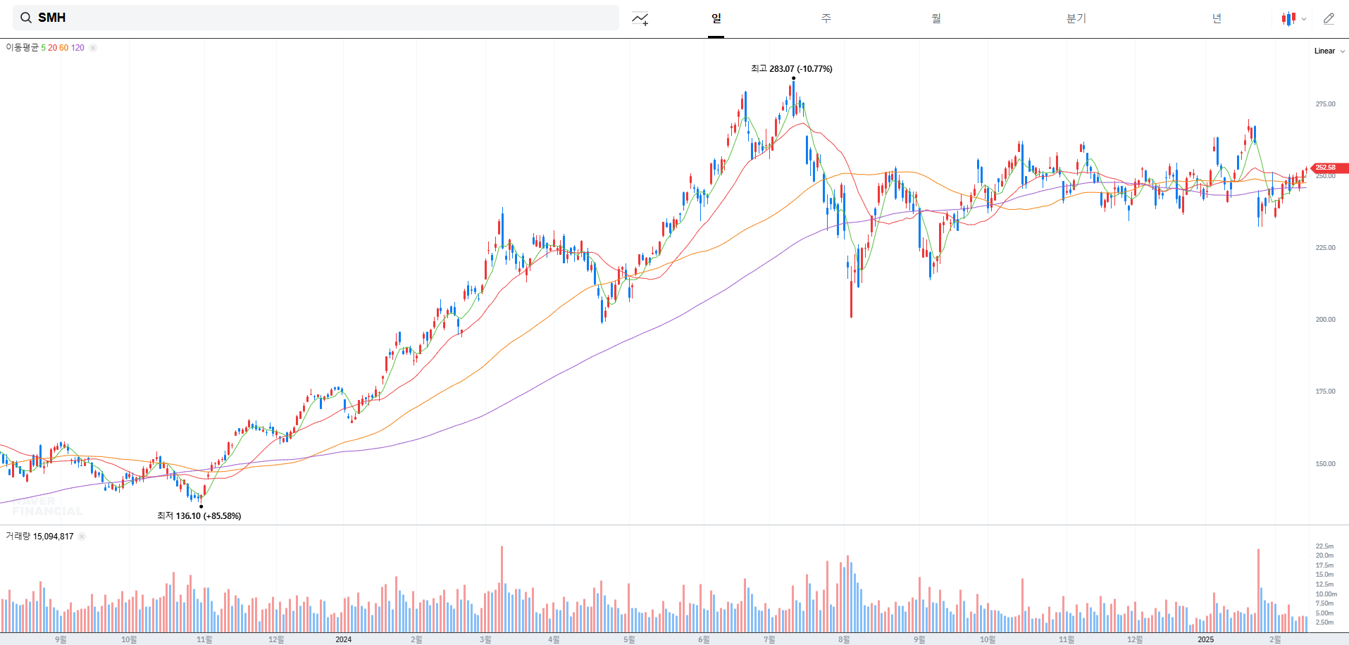Open the chart type candlestick icon
The height and width of the screenshot is (645, 1349).
[1288, 18]
